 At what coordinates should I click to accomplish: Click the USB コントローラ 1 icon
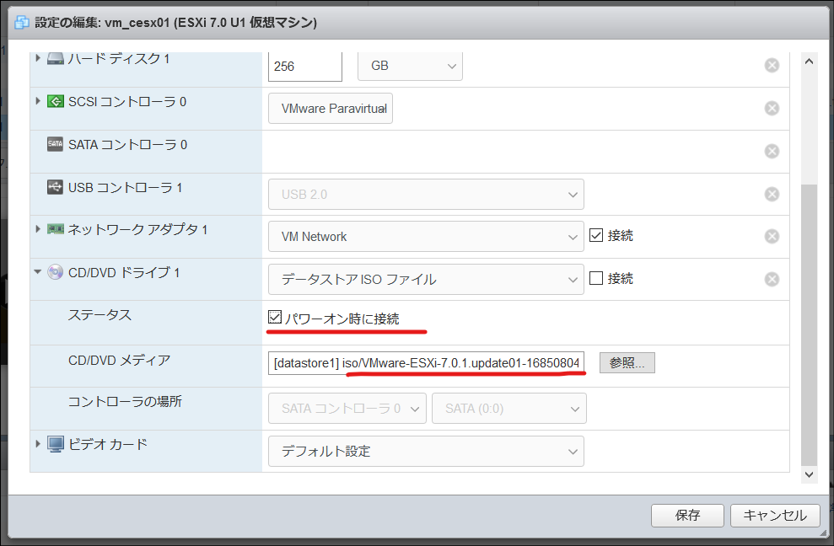coord(56,187)
